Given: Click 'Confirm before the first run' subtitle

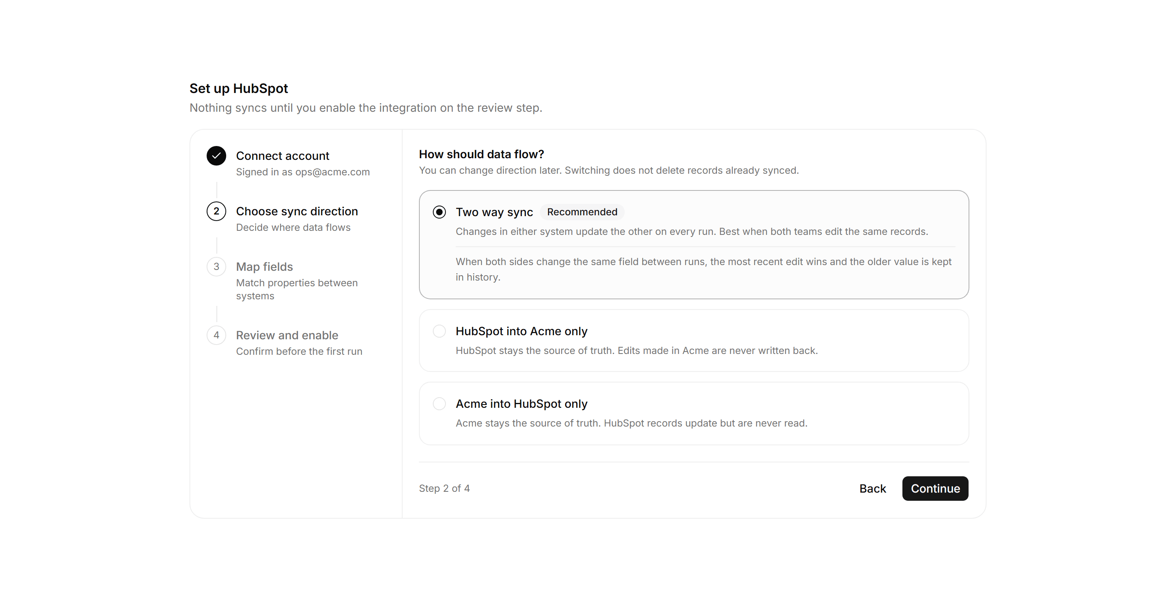Looking at the screenshot, I should tap(299, 351).
